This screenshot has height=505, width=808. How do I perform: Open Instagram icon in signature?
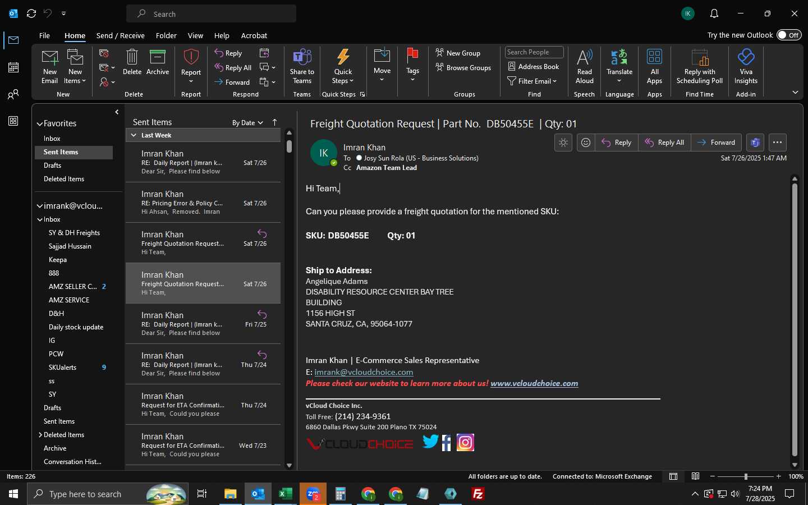[465, 442]
